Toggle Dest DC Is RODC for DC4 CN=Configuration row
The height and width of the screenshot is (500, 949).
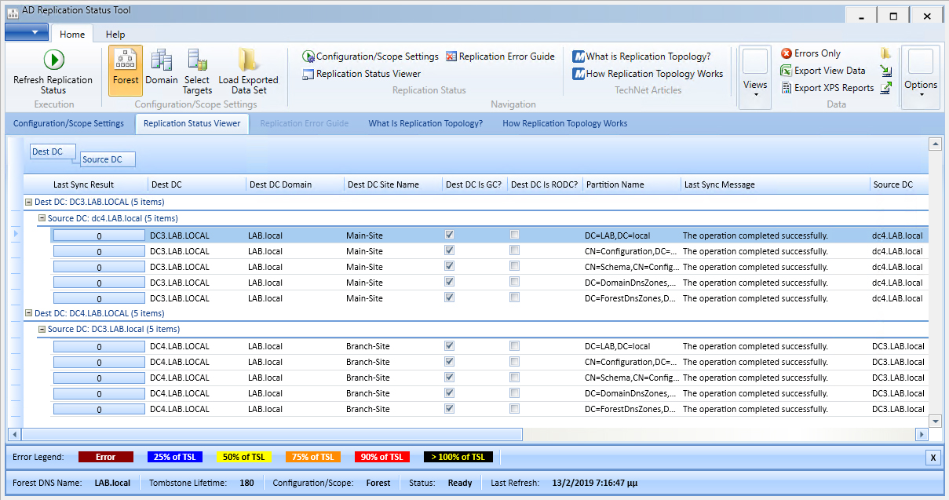pos(514,361)
